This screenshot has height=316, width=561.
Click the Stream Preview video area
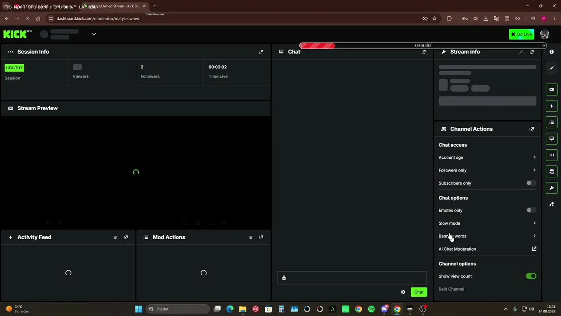click(x=136, y=172)
